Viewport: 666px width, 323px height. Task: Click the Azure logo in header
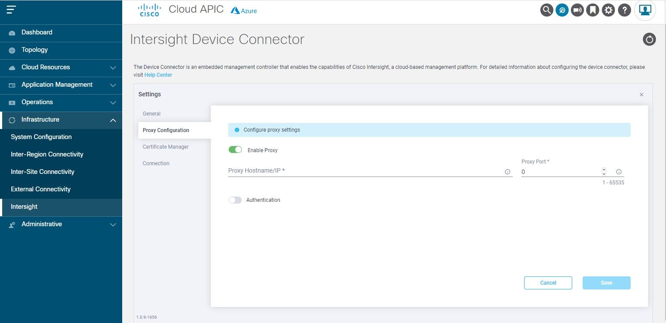[244, 10]
